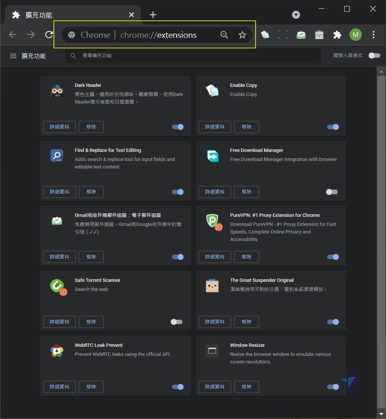
Task: Open the Gmail mail tracker toolbar icon
Action: pos(301,35)
